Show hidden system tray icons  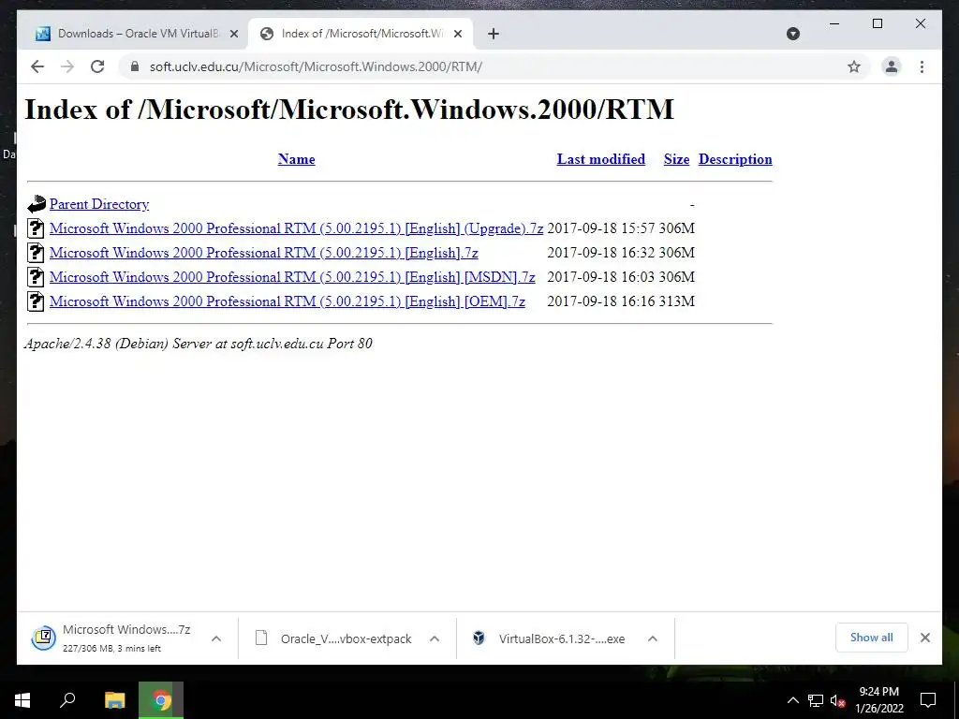tap(792, 700)
